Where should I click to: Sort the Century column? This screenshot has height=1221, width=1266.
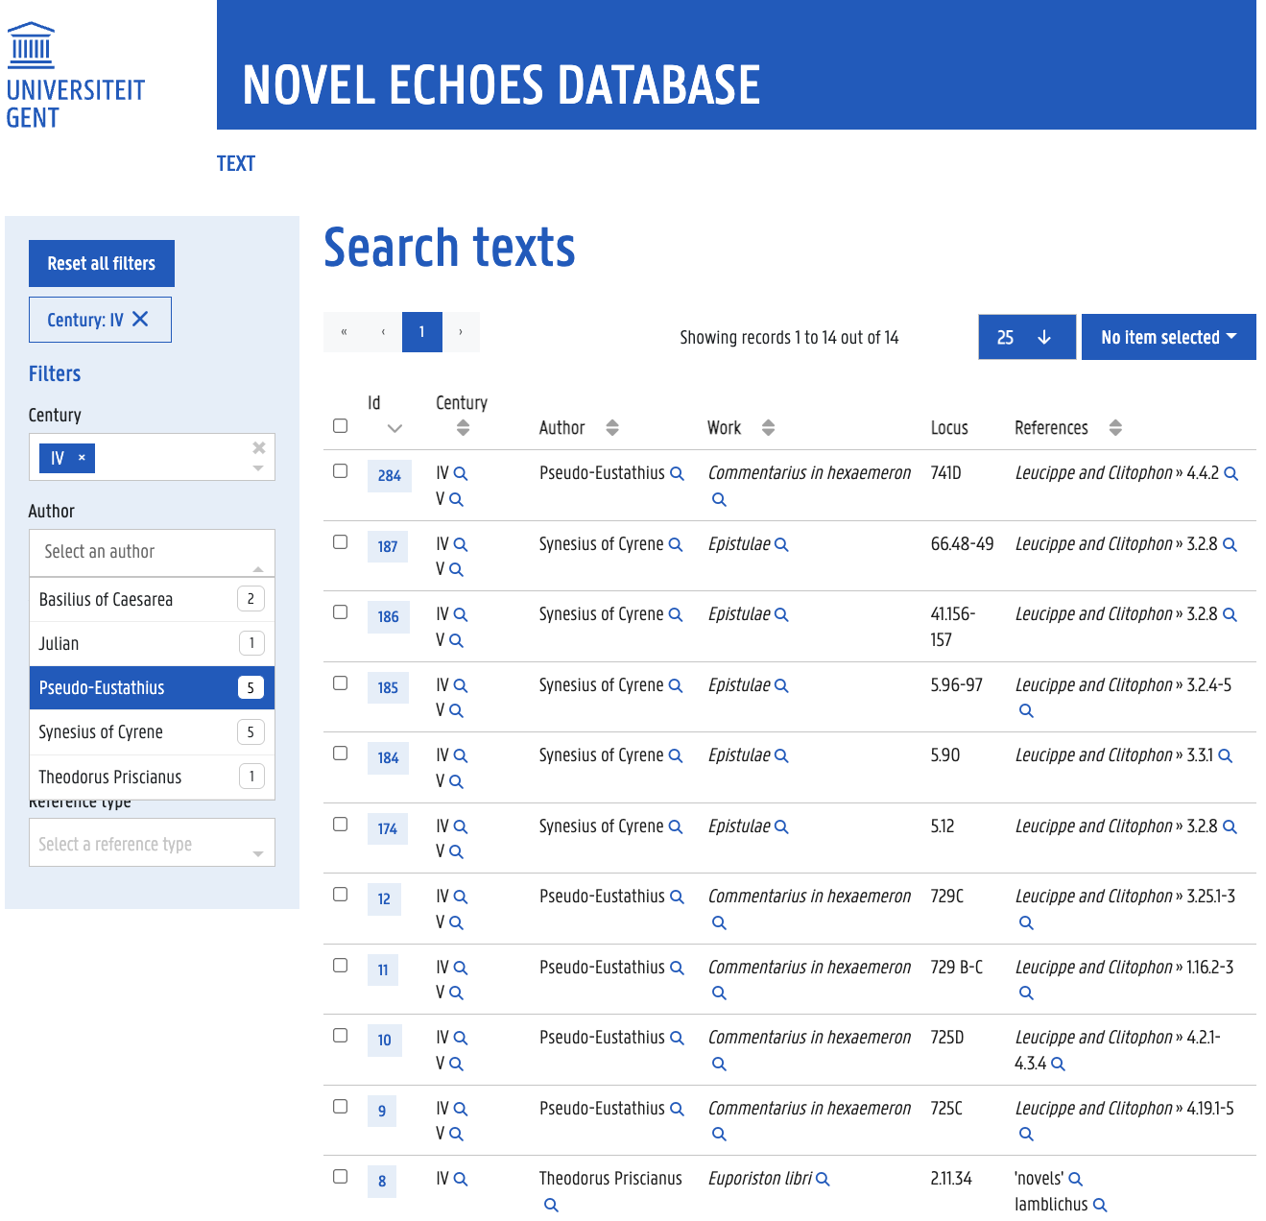pyautogui.click(x=464, y=428)
